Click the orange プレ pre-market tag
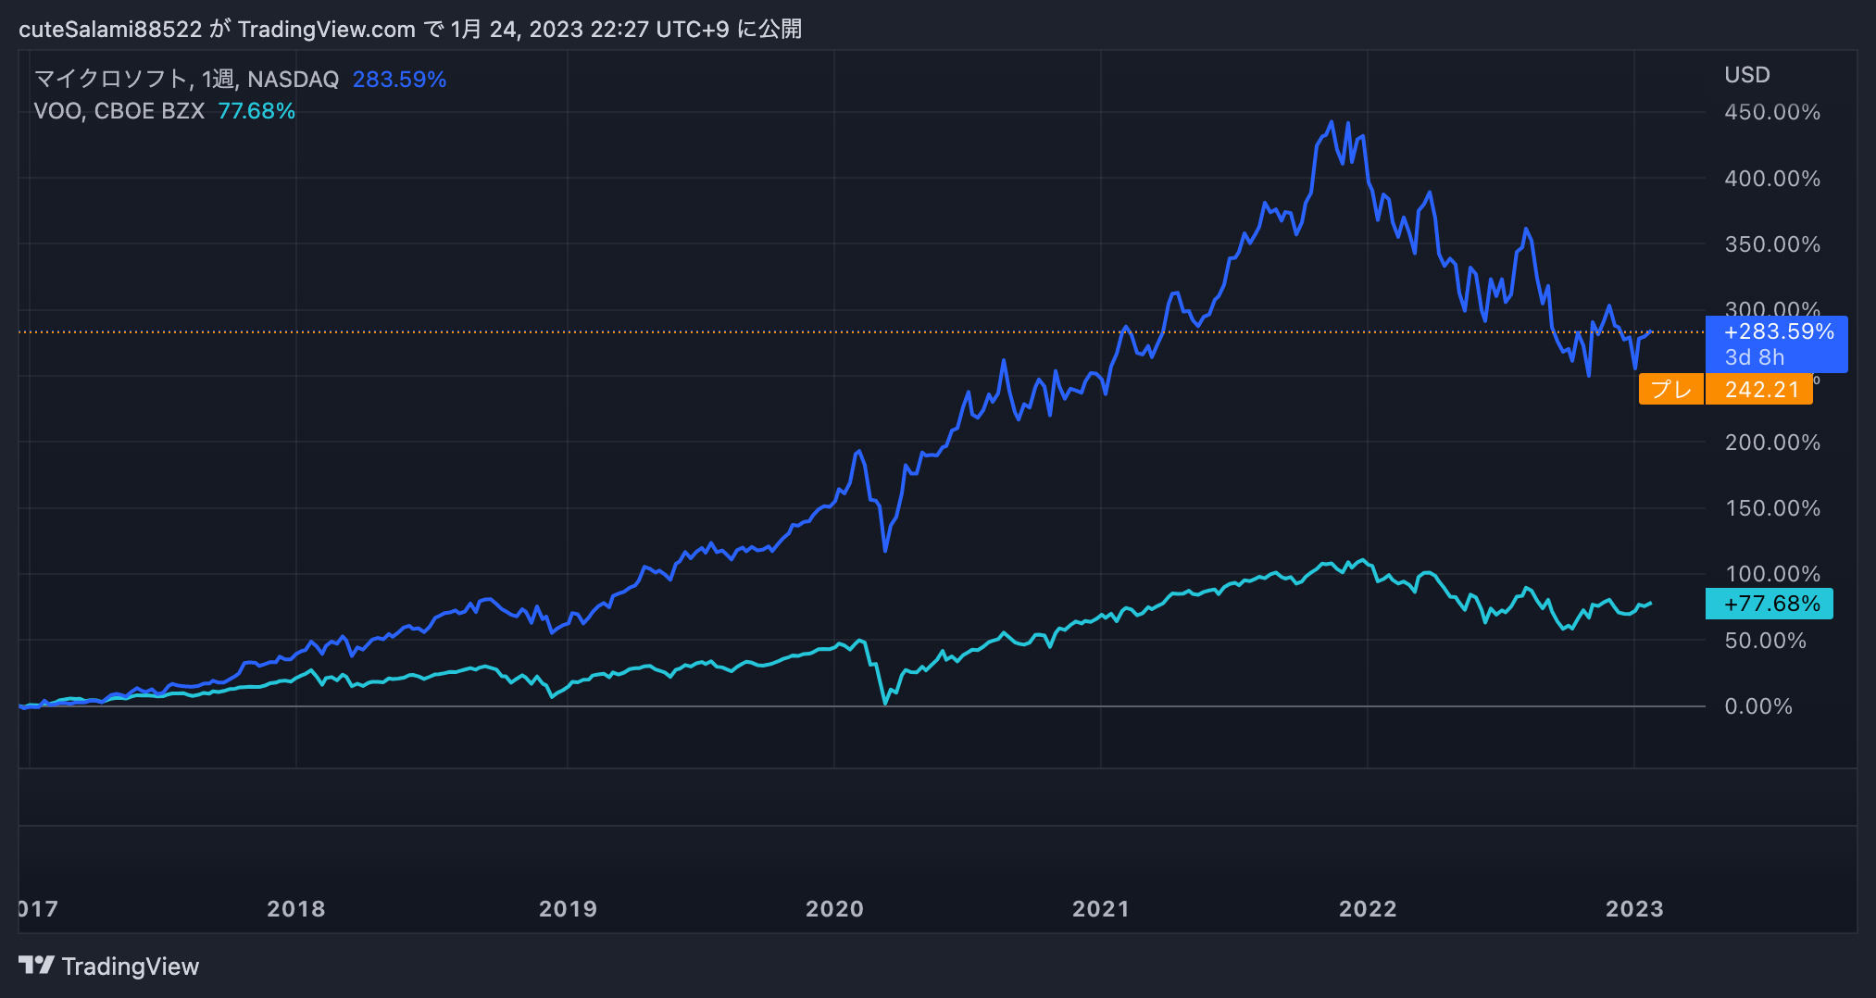Screen dimensions: 1876x998 pos(1671,389)
